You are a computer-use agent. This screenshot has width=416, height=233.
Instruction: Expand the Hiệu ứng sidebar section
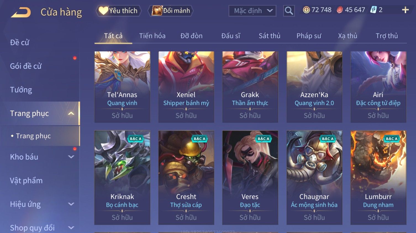tap(71, 204)
